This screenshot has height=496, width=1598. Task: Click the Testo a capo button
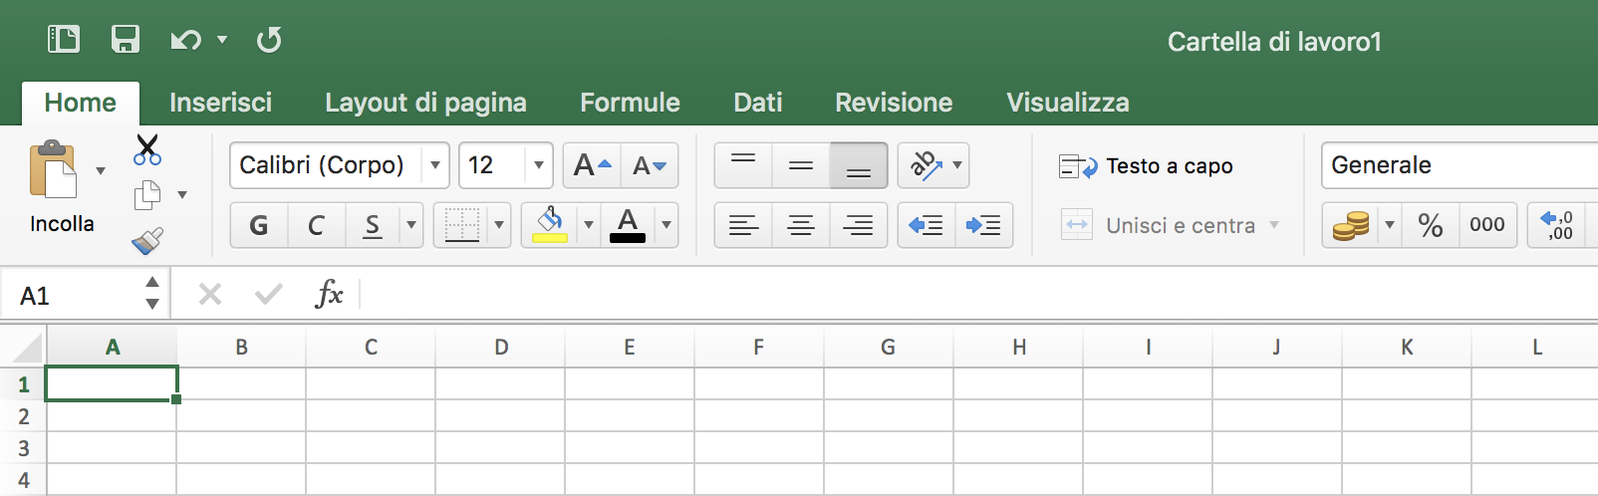[1147, 166]
